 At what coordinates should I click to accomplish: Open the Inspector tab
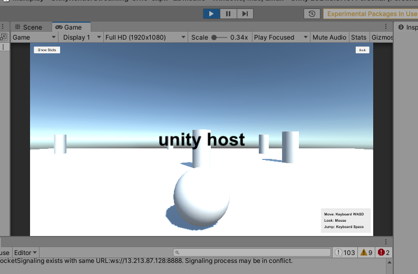point(408,27)
